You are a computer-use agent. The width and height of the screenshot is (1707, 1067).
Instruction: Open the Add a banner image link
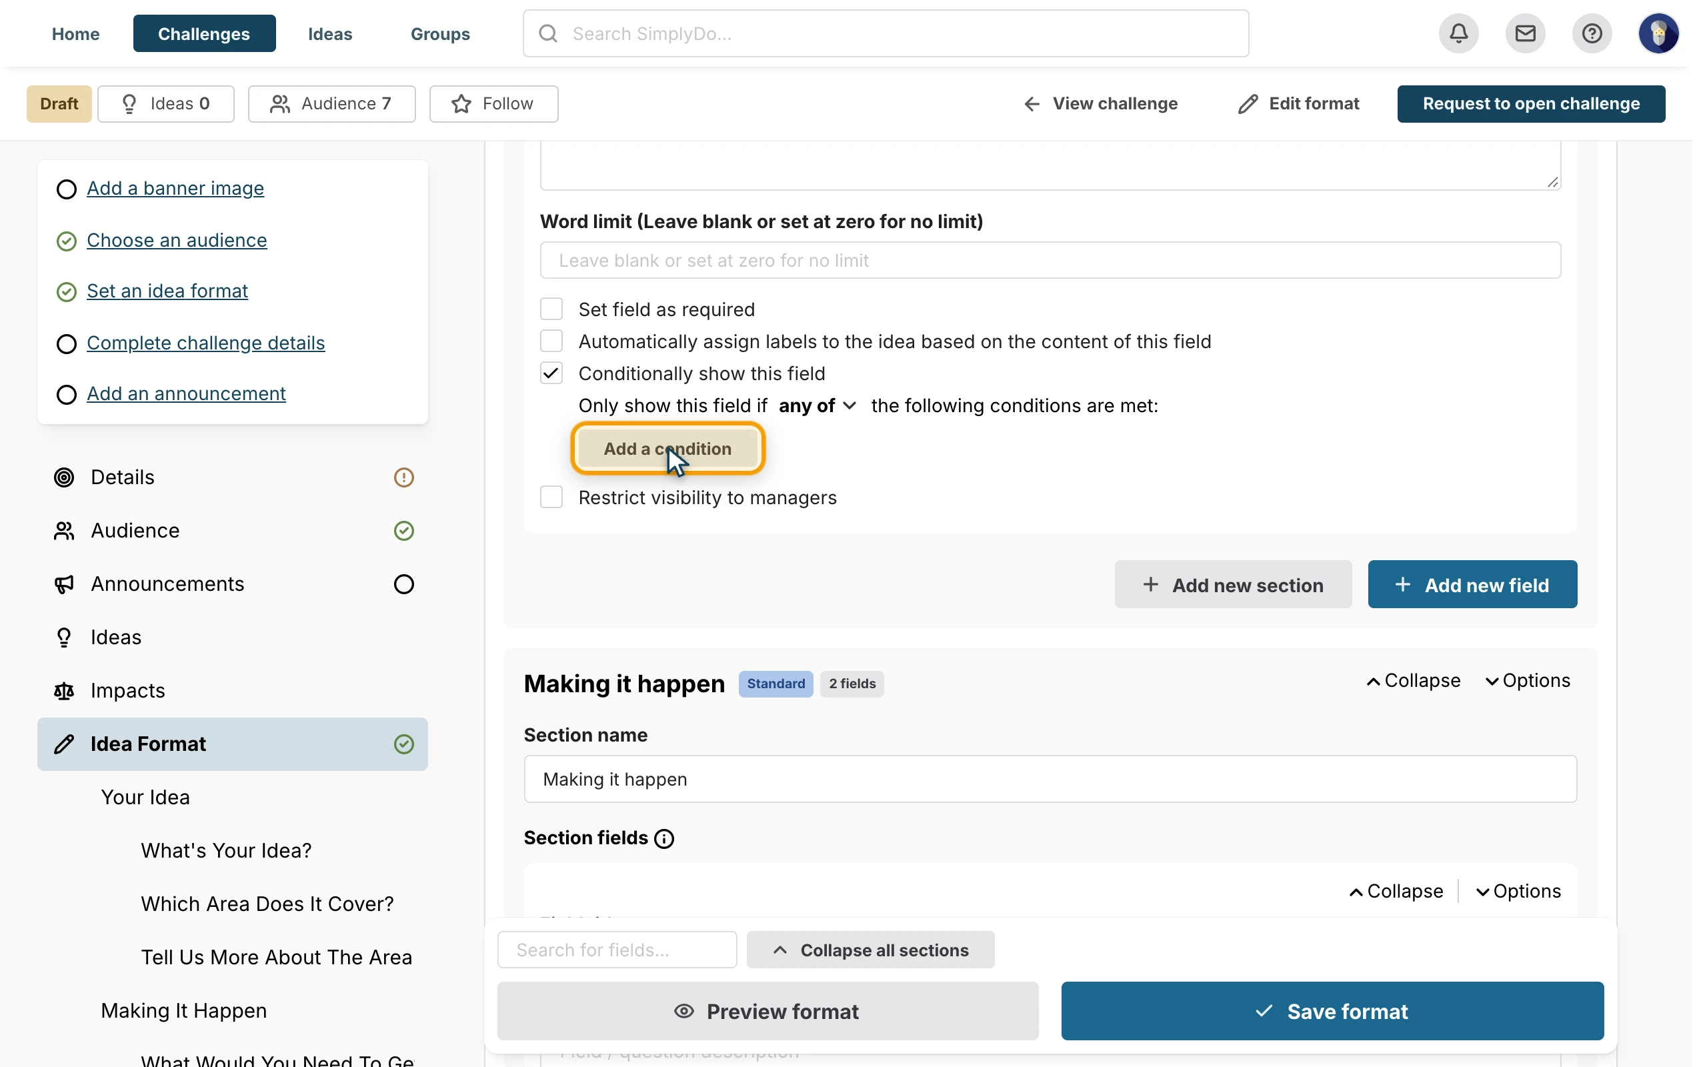click(x=175, y=189)
